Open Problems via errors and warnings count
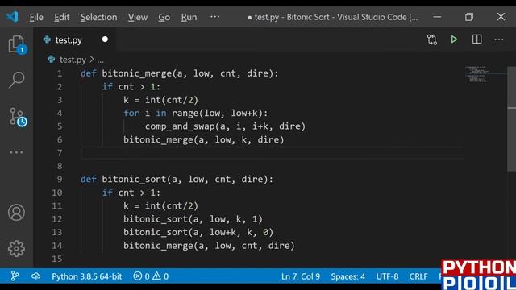The height and width of the screenshot is (290, 516). (x=151, y=276)
